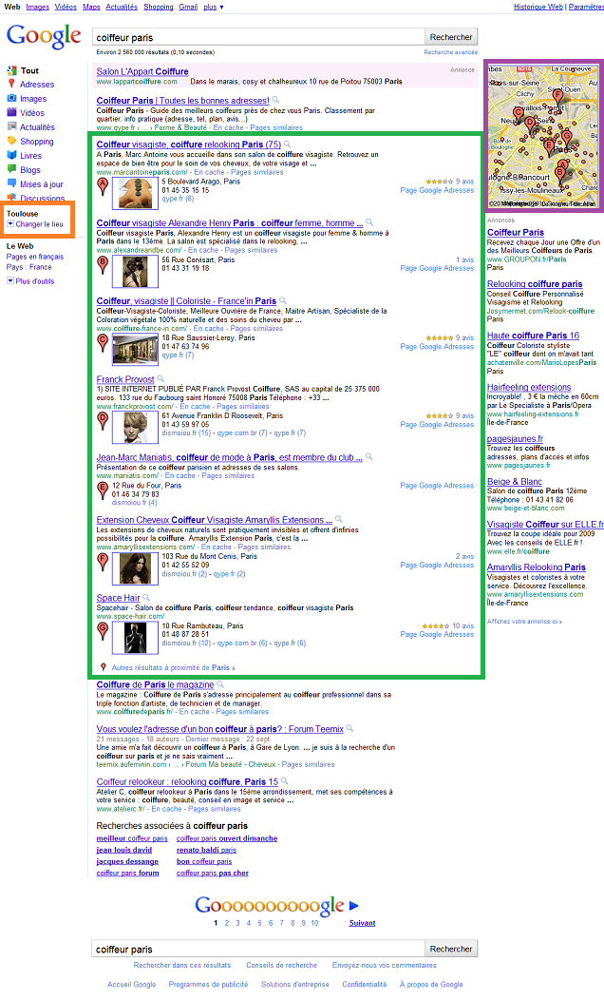
Task: Click magnifier icon next to Space Hair title
Action: 146,598
